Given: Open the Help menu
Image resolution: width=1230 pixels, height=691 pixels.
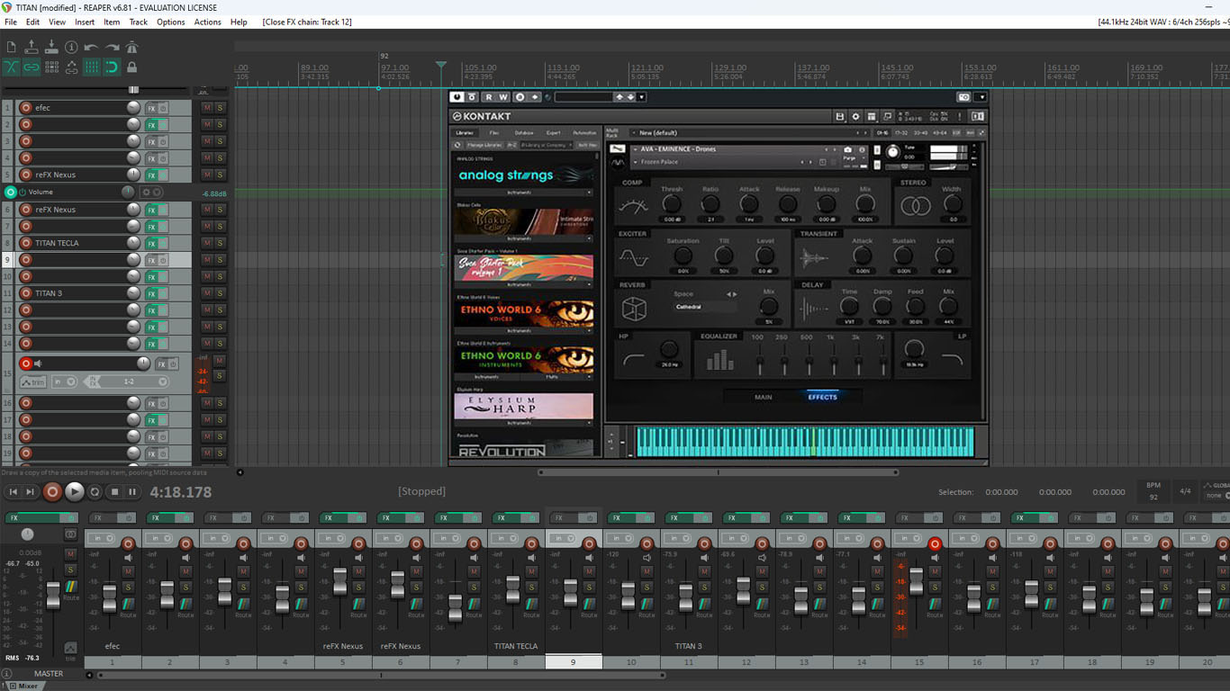Looking at the screenshot, I should click(x=239, y=22).
